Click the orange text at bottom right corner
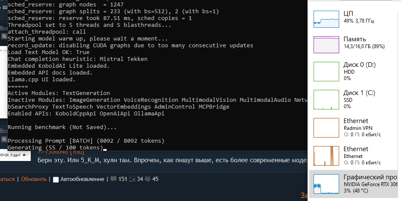The width and height of the screenshot is (401, 201). coord(304,195)
